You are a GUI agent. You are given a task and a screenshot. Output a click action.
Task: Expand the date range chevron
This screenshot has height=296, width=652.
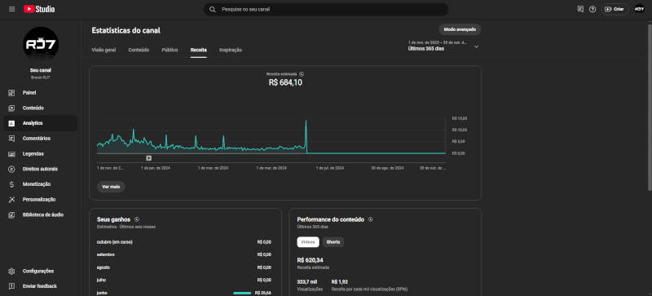coord(477,46)
